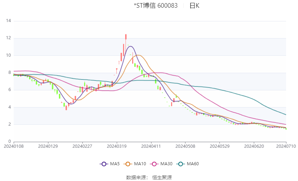Click y-axis value 2

point(10,124)
